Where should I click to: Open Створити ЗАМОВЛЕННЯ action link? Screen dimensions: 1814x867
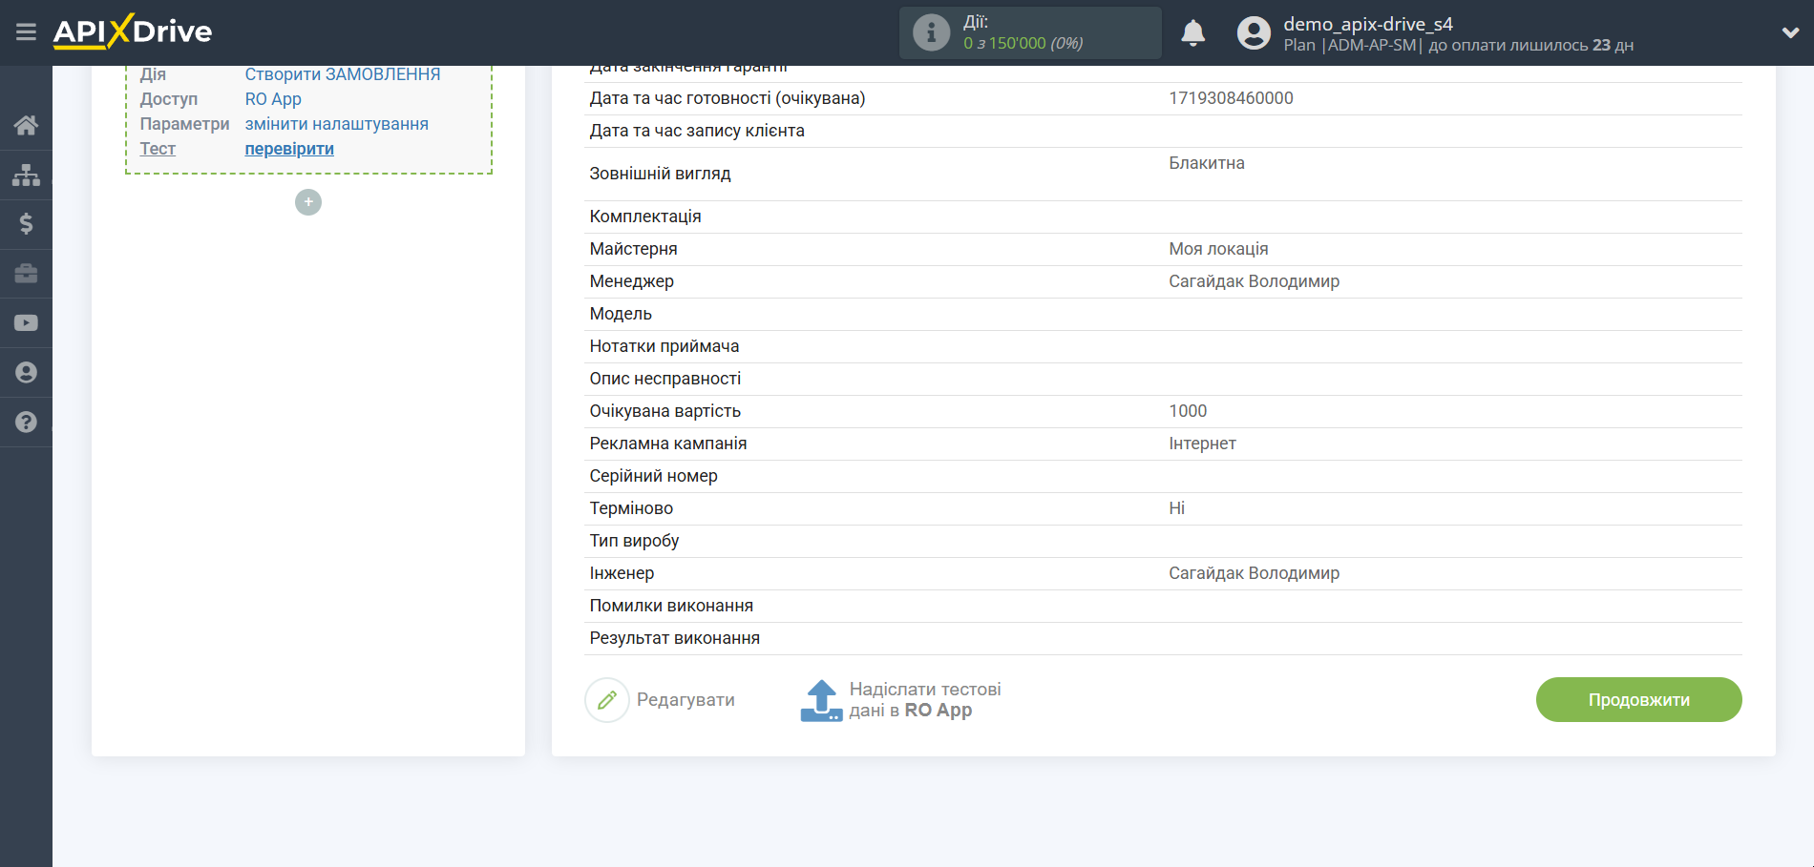342,74
